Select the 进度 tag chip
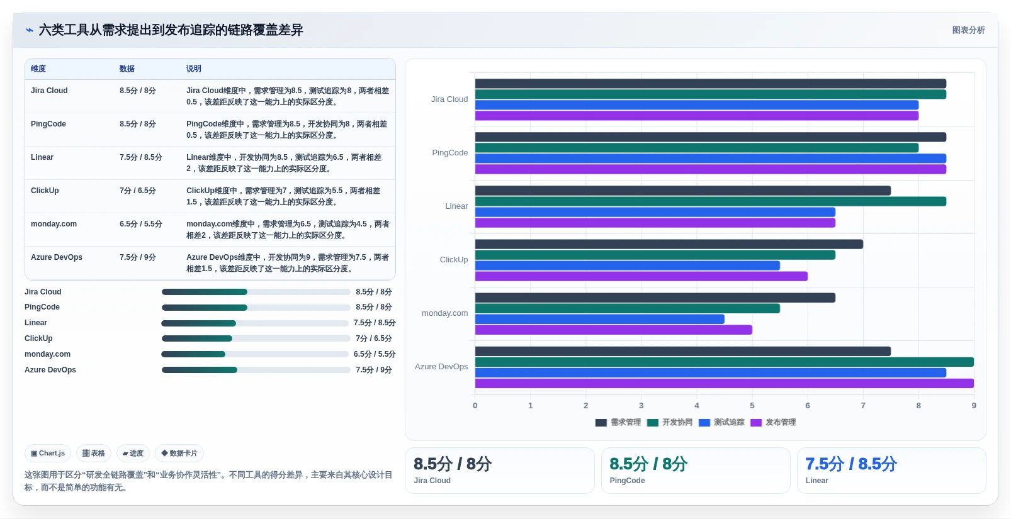This screenshot has width=1011, height=519. (133, 453)
